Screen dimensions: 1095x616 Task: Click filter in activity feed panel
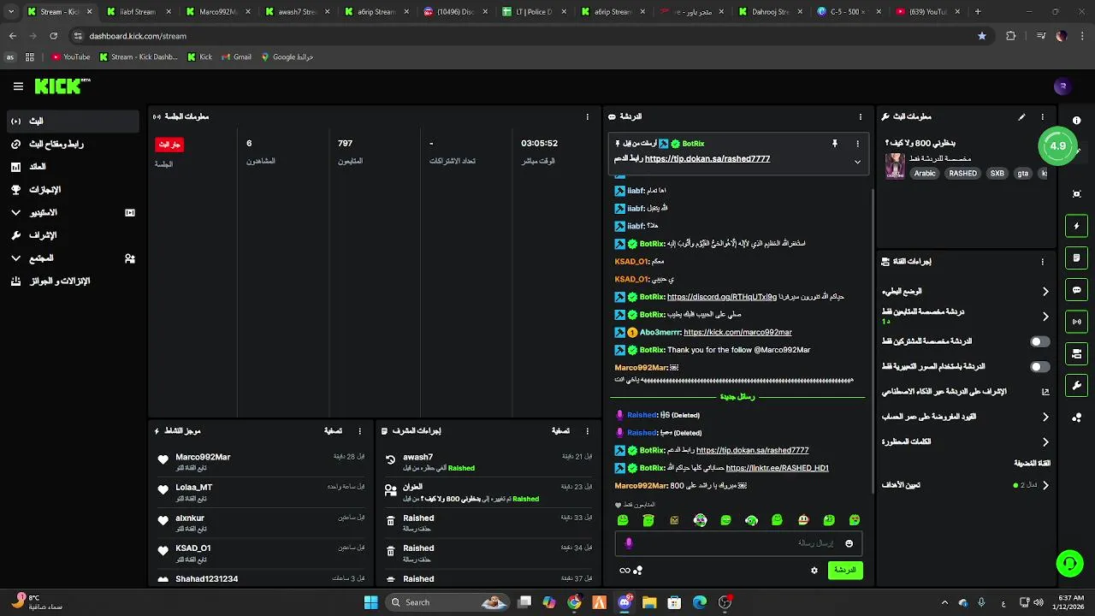point(333,431)
